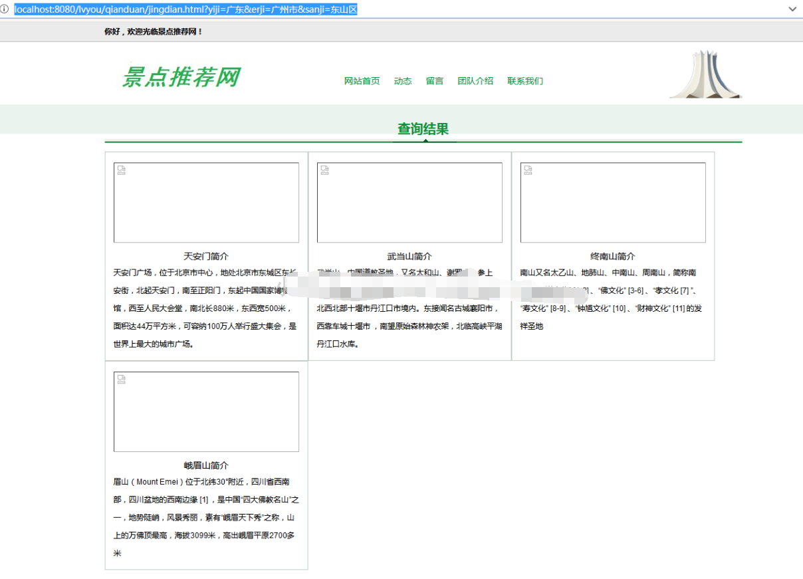Click the text line ending 丹江口水库。

tap(338, 344)
